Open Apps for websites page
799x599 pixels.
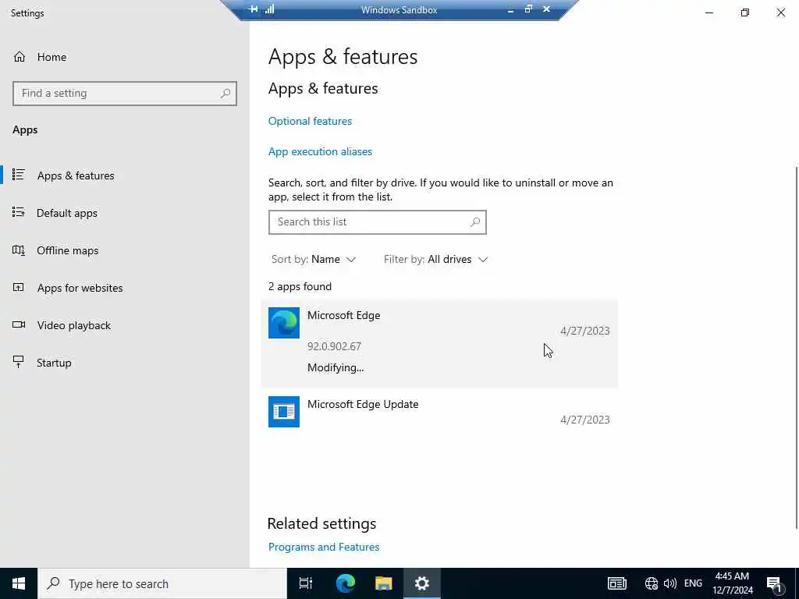point(80,288)
